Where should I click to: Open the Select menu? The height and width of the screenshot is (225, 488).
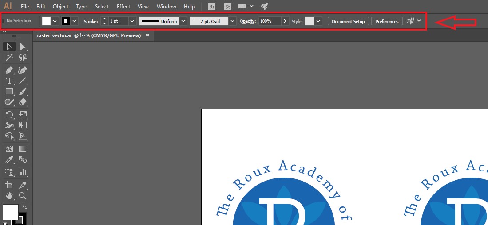point(102,7)
